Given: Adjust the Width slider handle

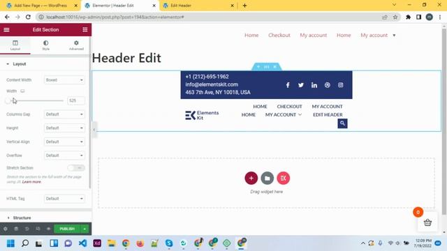Looking at the screenshot, I should click(8, 100).
